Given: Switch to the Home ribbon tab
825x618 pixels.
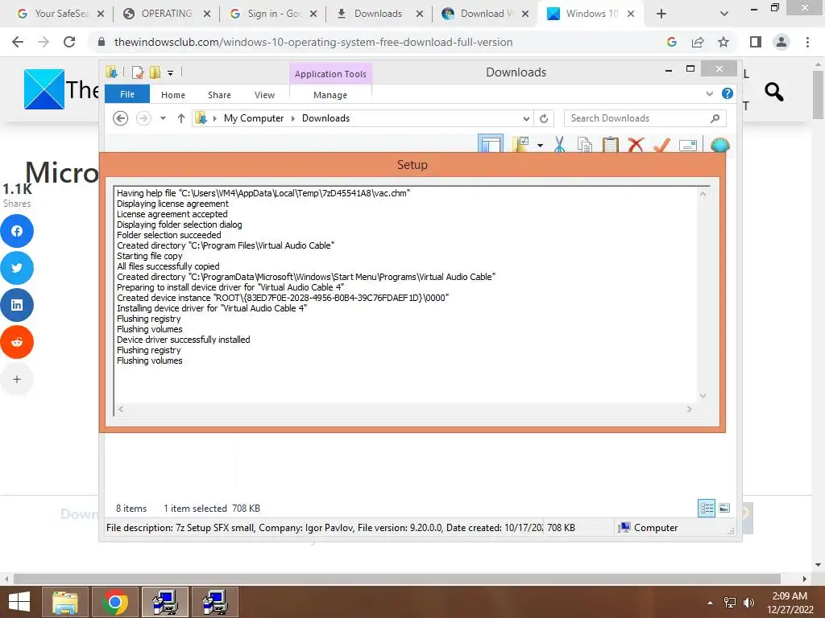Looking at the screenshot, I should coord(173,95).
